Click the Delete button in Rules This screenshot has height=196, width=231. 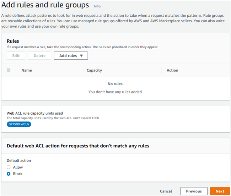pyautogui.click(x=39, y=56)
